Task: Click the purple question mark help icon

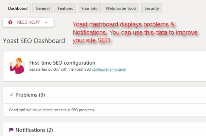Action: [x=10, y=22]
